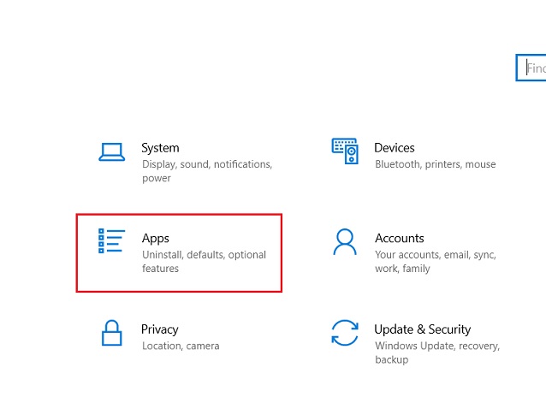Click the Apps list icon

(x=111, y=242)
